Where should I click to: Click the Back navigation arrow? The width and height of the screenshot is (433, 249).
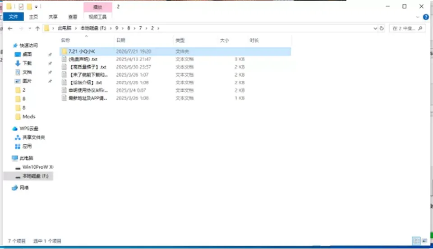click(x=10, y=28)
